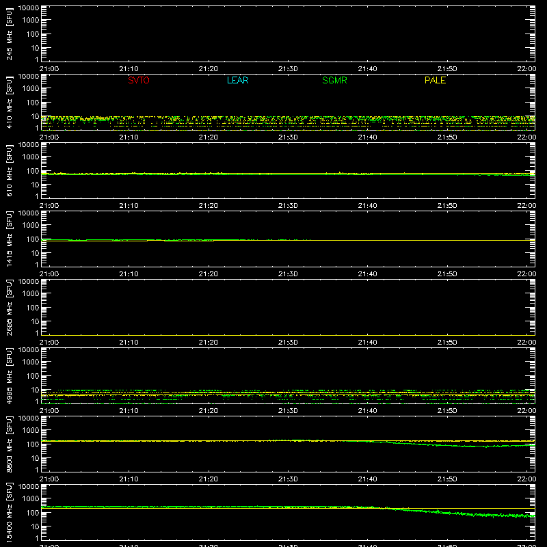
Task: Click the 1000 y-axis value of the 1415 MHz plot
Action: coord(31,226)
